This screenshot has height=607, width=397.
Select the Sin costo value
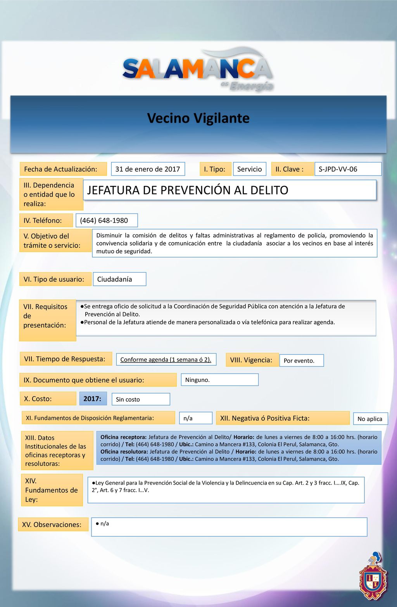coord(141,399)
